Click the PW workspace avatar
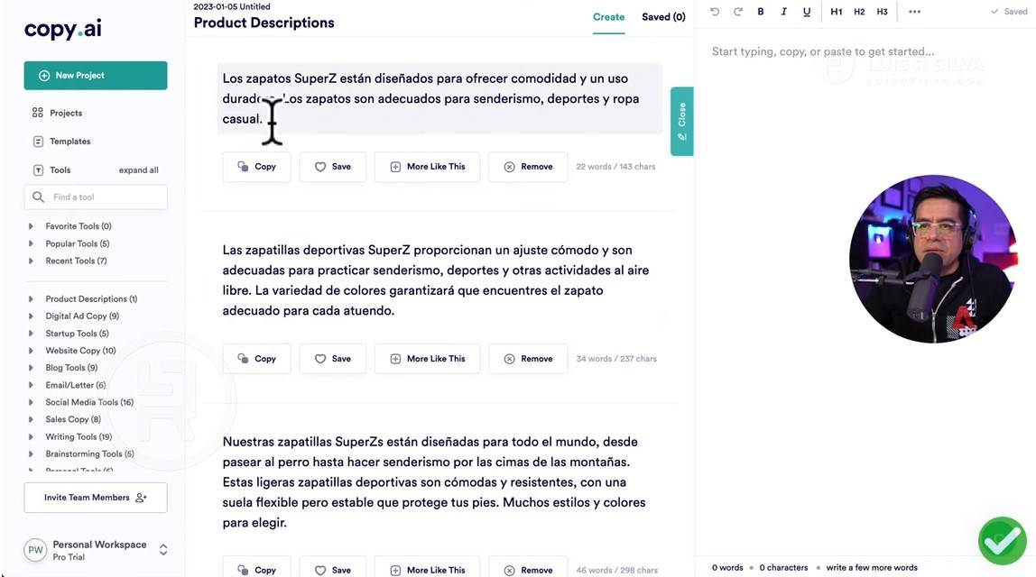 click(x=35, y=550)
